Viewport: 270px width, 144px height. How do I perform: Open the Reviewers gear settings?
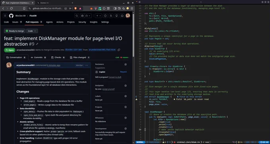point(125,64)
